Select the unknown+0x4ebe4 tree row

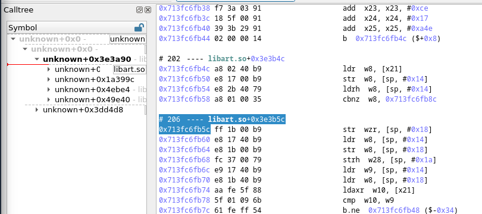[92, 90]
